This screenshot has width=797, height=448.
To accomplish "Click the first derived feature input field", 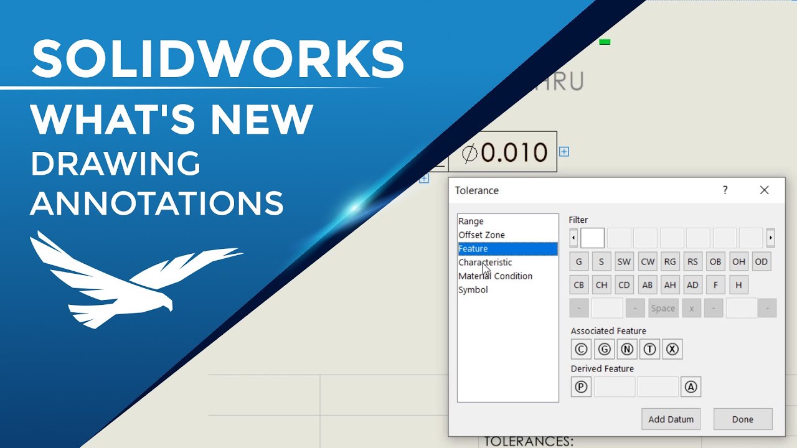I will pyautogui.click(x=615, y=387).
